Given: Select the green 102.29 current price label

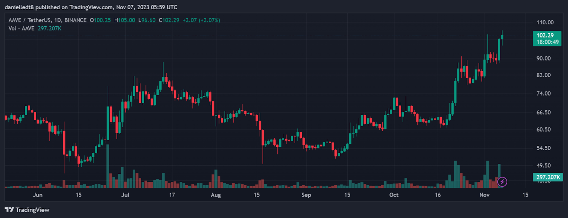Looking at the screenshot, I should click(544, 35).
